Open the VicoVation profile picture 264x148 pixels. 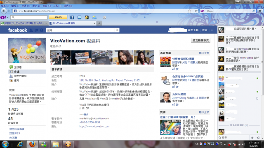[27, 50]
